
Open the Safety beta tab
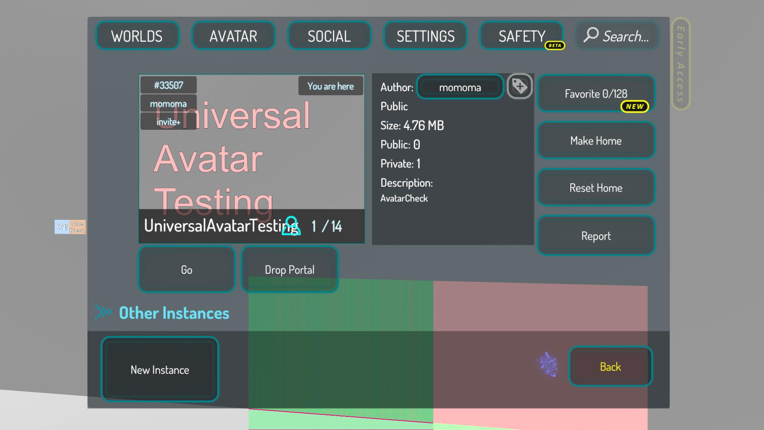pos(522,36)
